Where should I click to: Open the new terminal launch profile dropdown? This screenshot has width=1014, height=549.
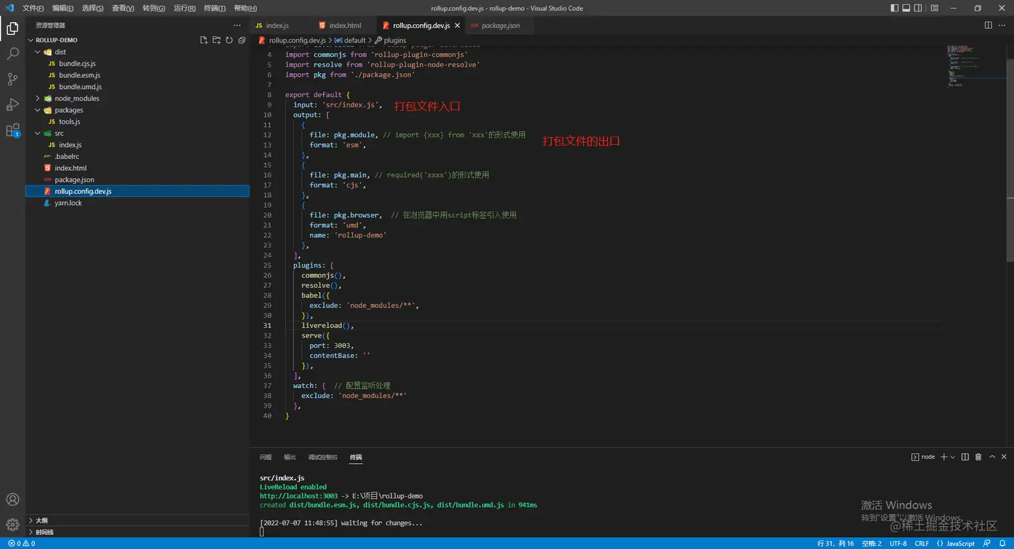click(x=952, y=457)
